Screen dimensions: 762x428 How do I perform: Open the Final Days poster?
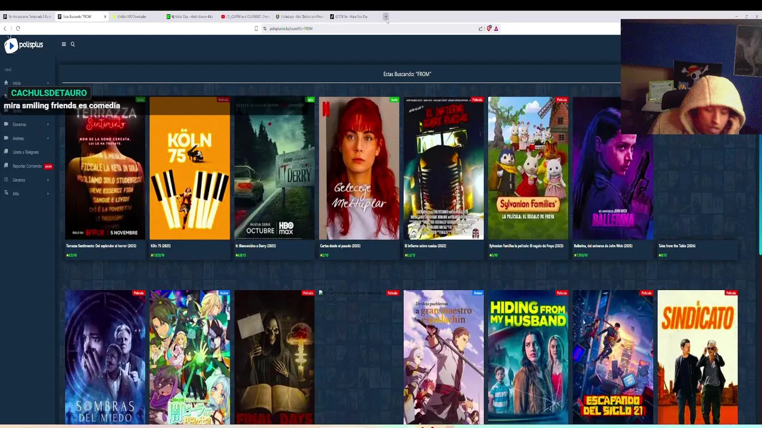274,357
